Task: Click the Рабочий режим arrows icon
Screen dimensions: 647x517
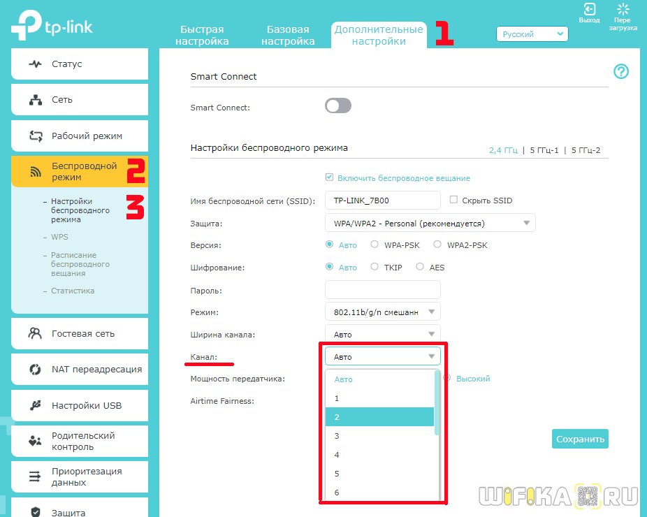Action: click(36, 136)
